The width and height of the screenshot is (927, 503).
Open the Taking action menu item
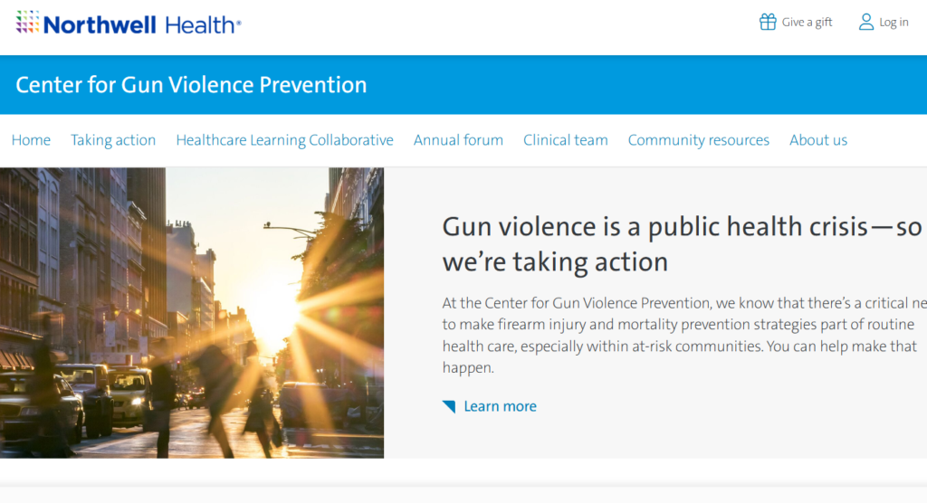tap(113, 140)
